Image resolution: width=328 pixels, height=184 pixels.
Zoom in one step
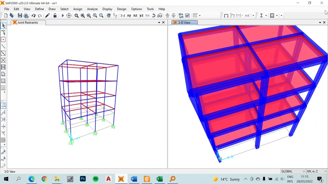95,16
